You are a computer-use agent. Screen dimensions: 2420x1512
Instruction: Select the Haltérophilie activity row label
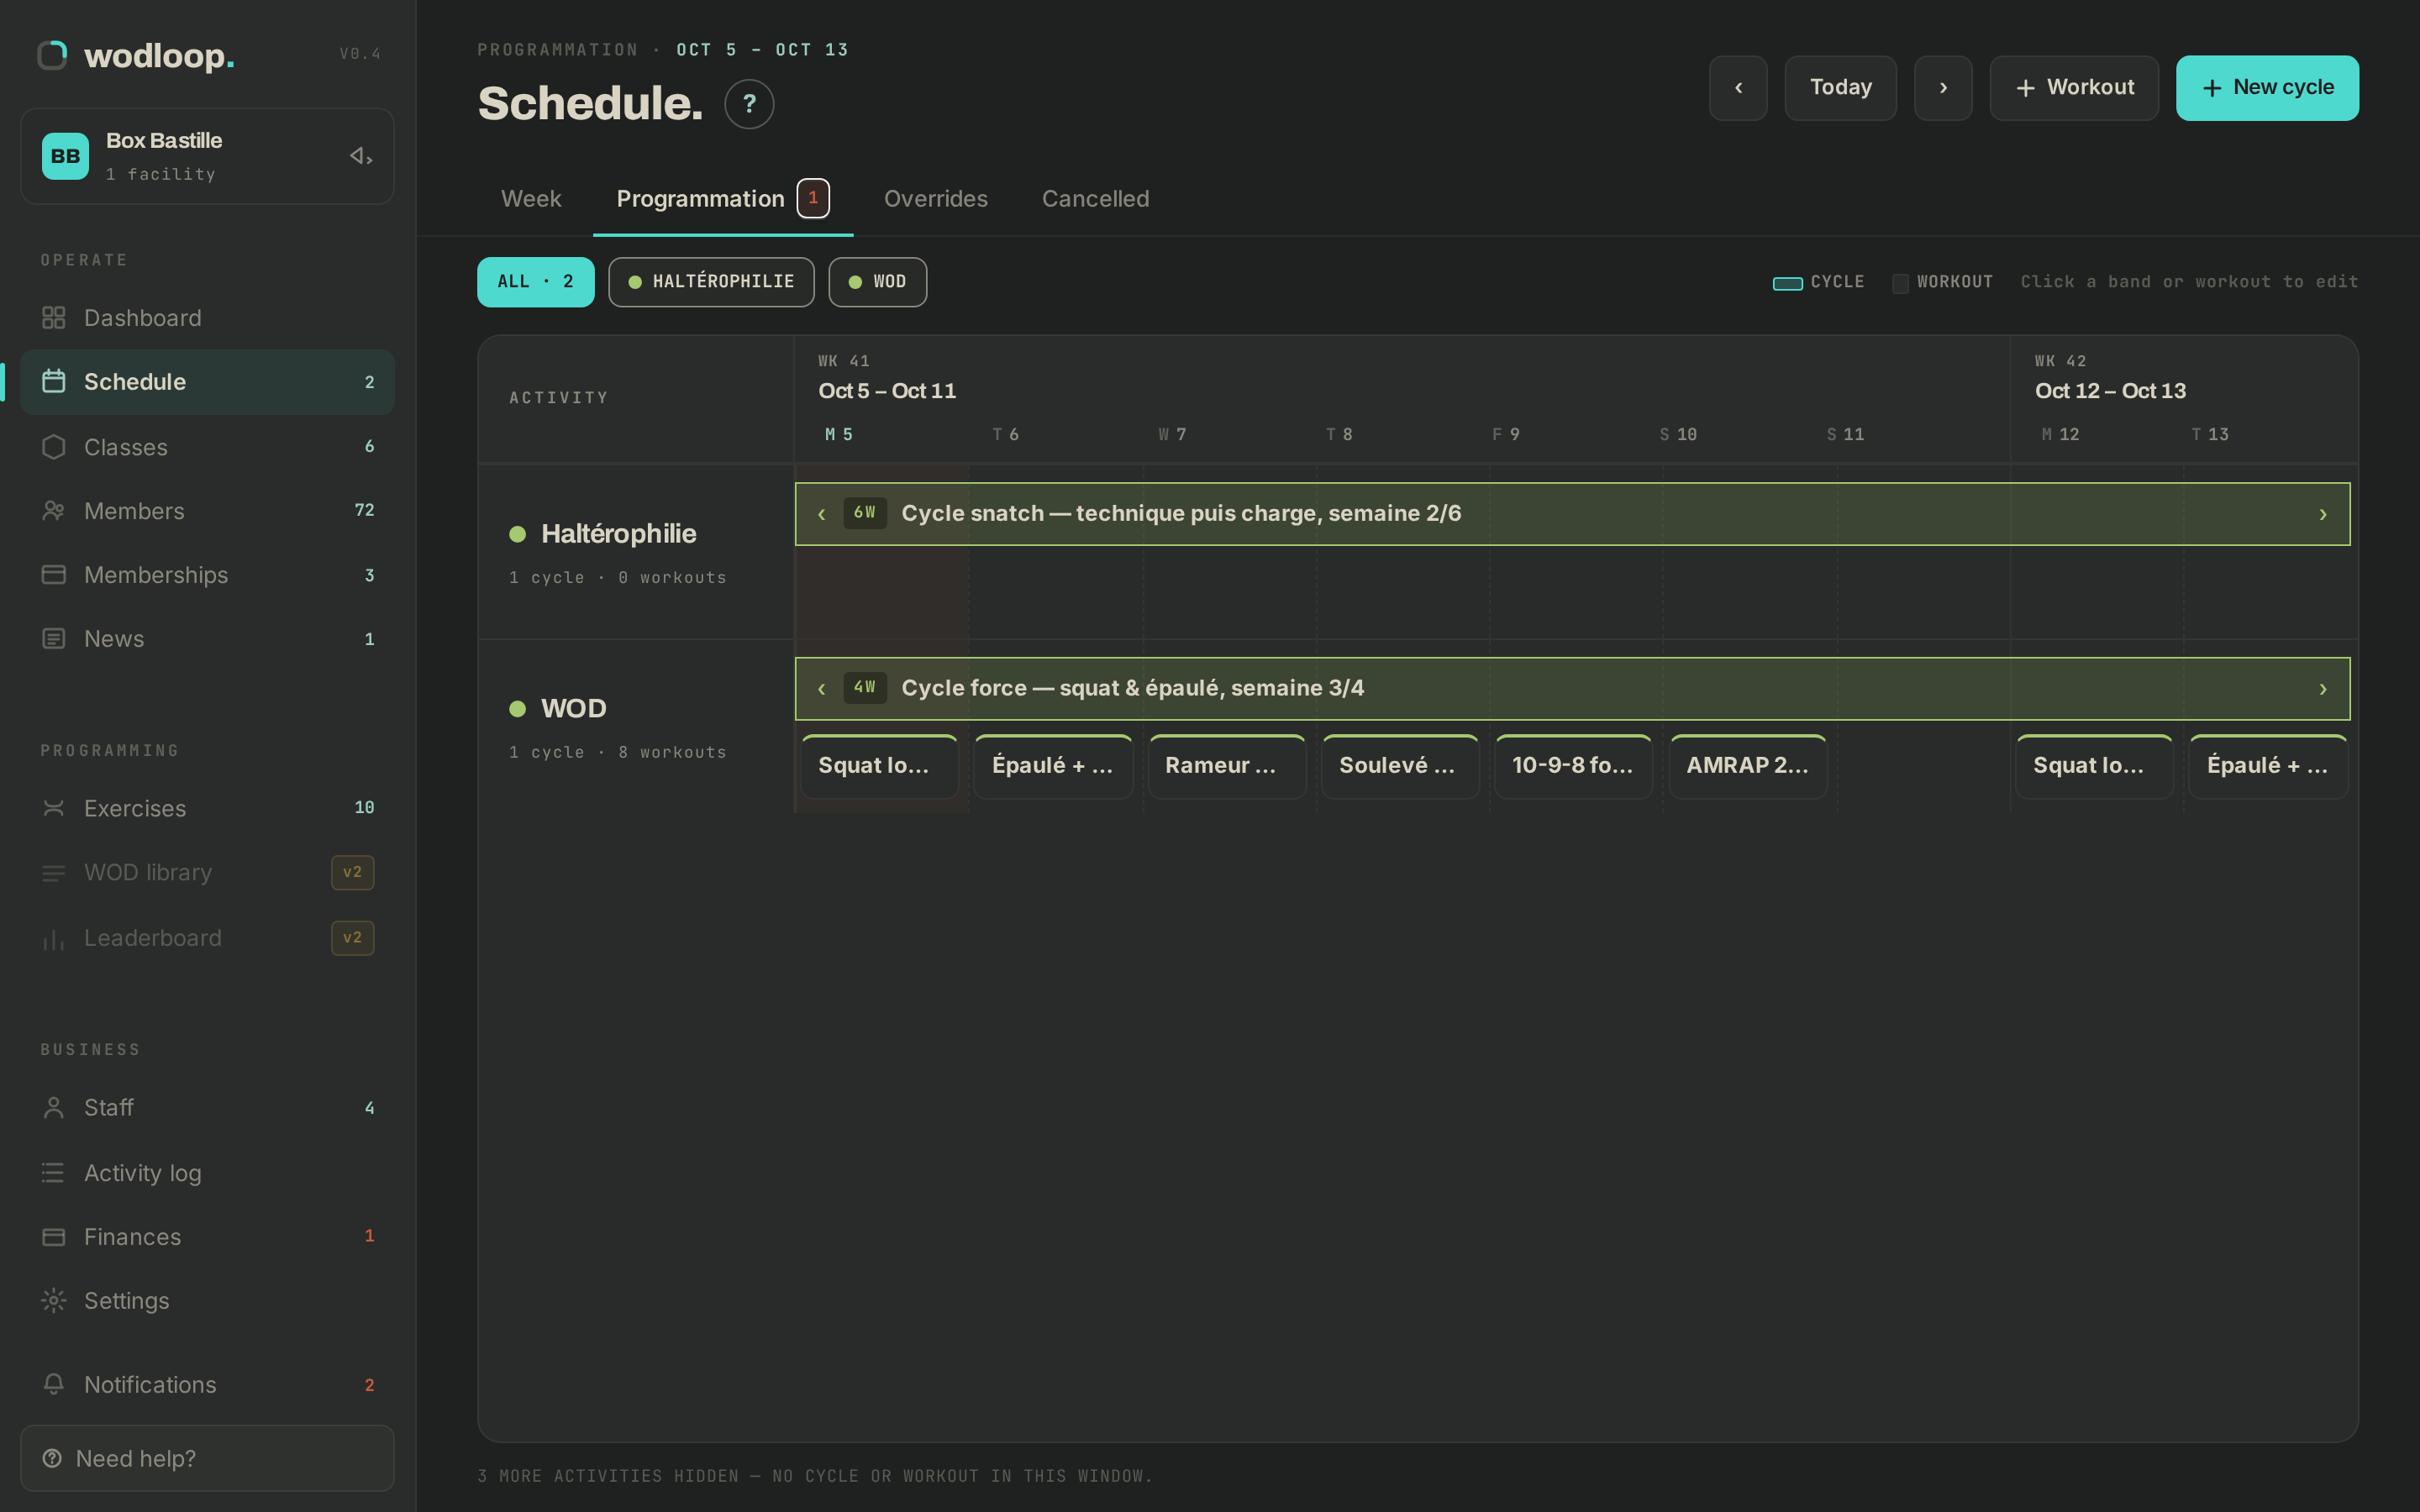click(x=618, y=534)
